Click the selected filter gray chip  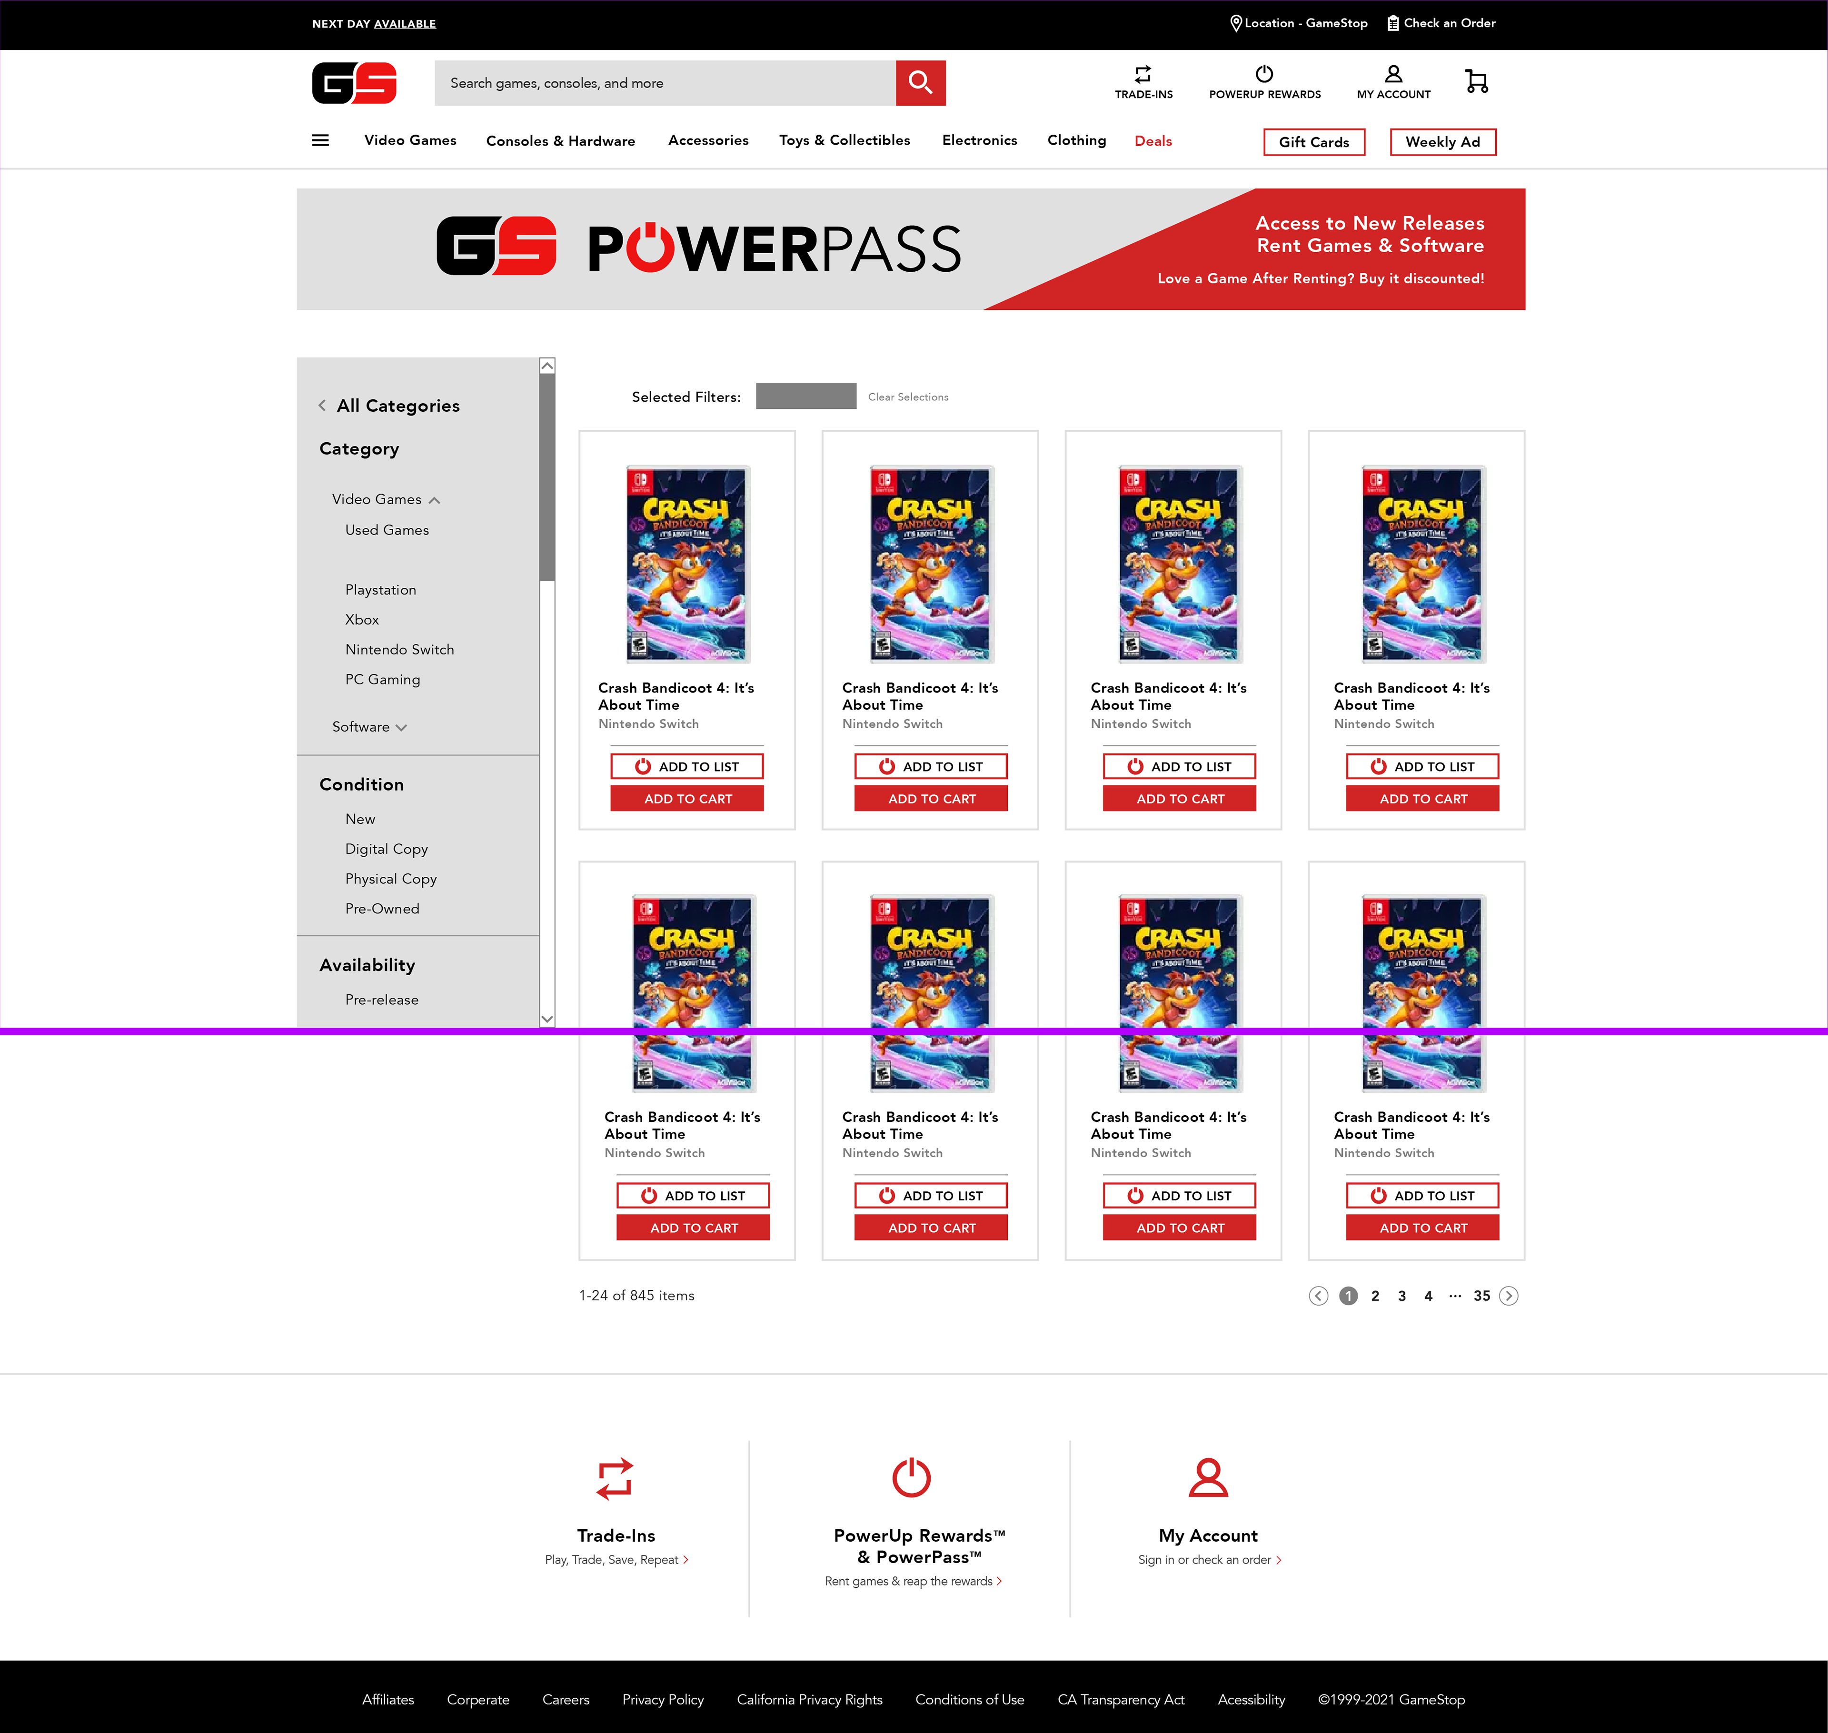[x=805, y=396]
